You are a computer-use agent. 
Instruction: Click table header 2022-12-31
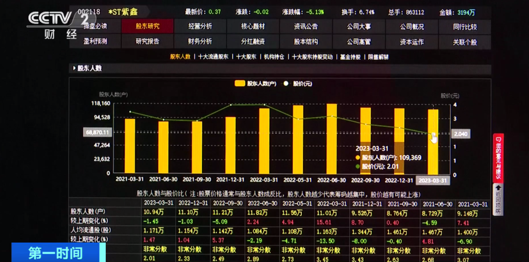[193, 204]
